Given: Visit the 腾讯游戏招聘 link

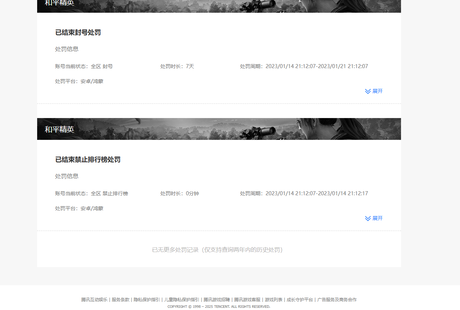Looking at the screenshot, I should [217, 300].
